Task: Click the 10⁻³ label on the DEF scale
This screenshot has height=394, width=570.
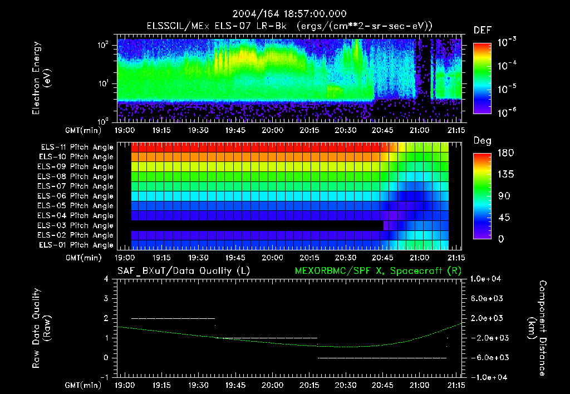Action: point(507,42)
